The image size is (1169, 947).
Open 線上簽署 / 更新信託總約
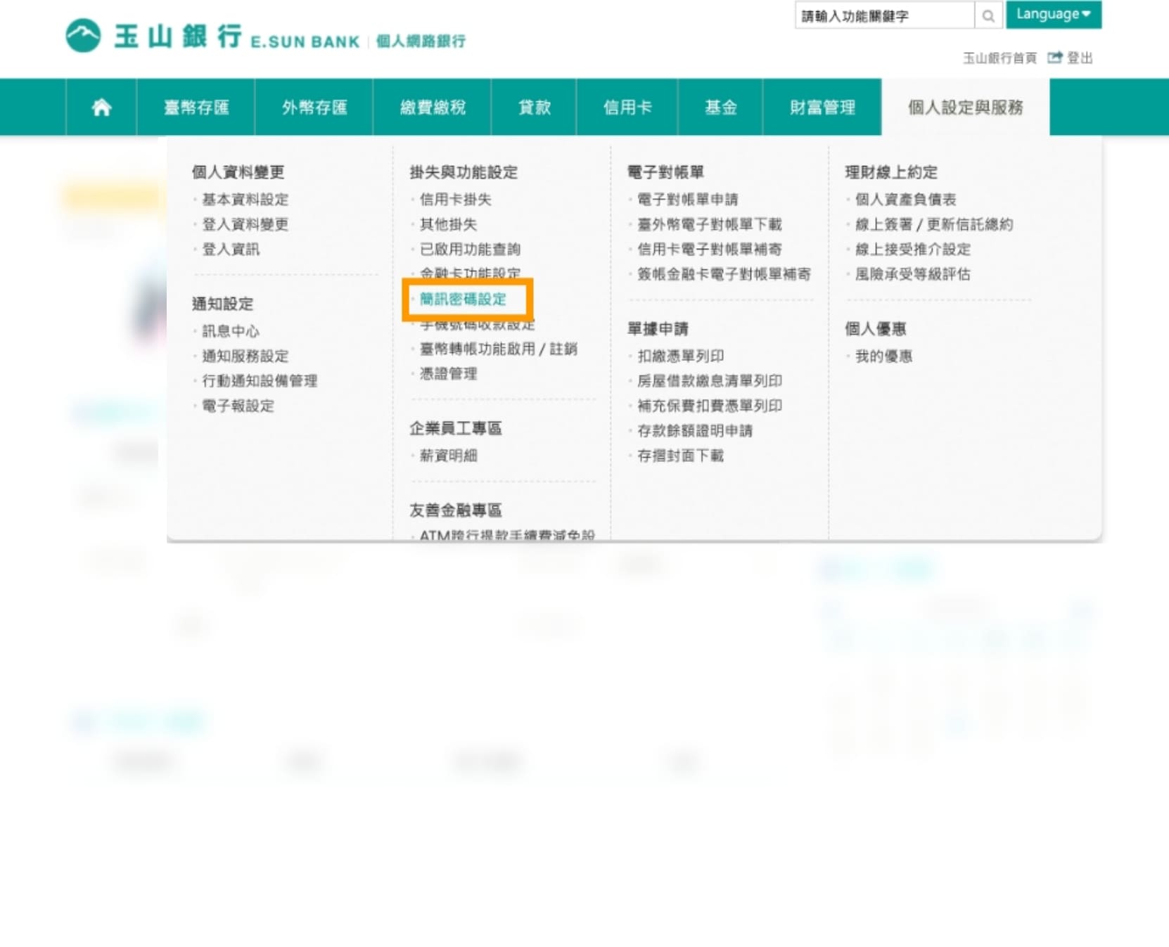coord(934,224)
